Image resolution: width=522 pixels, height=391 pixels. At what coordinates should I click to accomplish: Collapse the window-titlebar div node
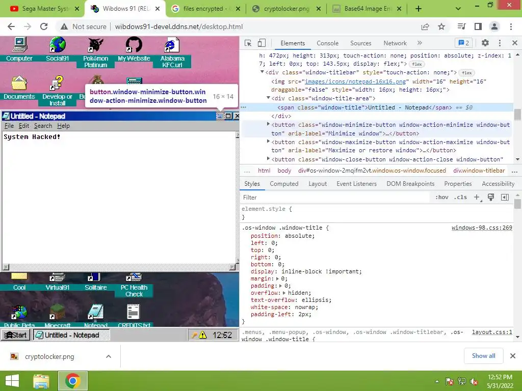click(263, 72)
